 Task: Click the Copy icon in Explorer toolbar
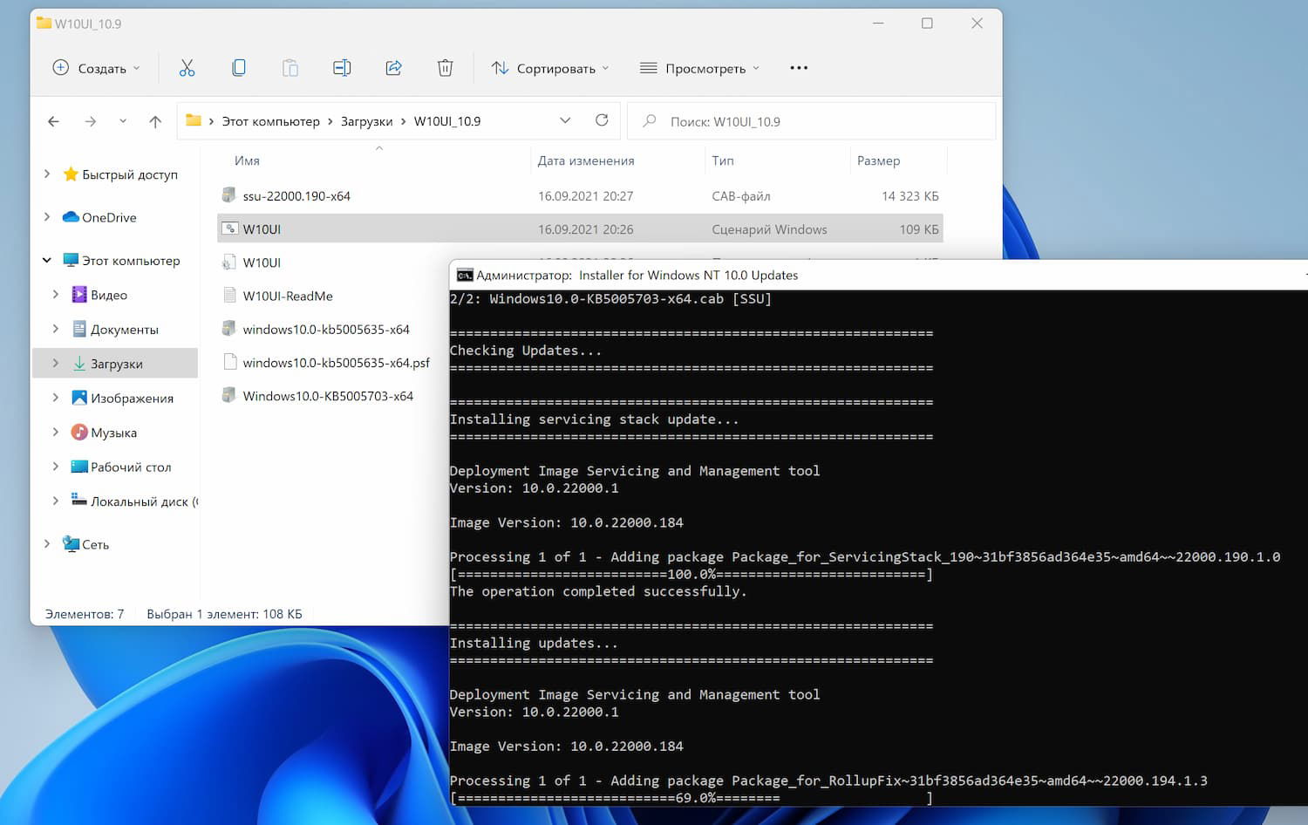coord(239,68)
